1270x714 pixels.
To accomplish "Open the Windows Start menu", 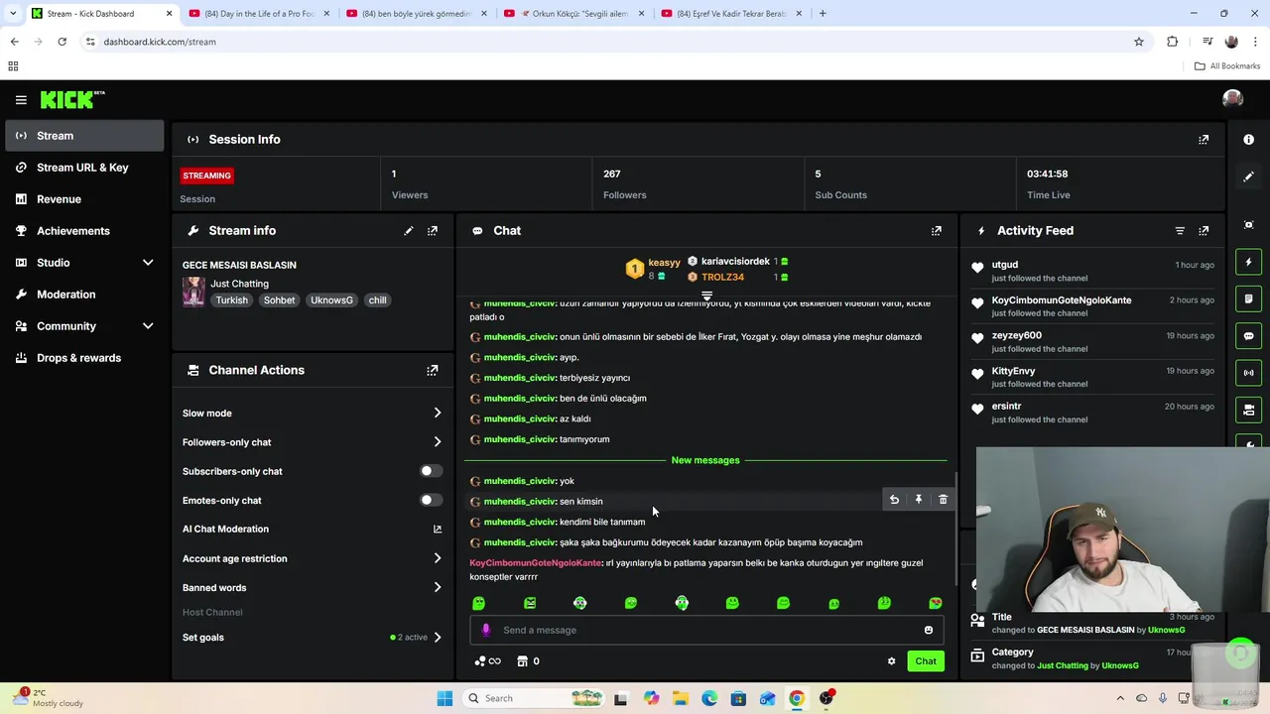I will coord(444,698).
